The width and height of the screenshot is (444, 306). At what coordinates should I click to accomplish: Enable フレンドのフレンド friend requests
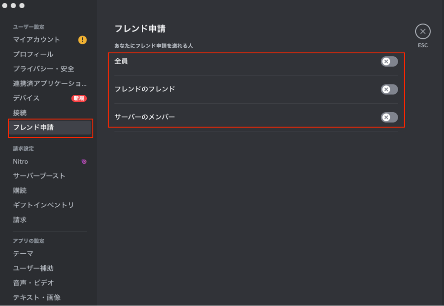389,89
